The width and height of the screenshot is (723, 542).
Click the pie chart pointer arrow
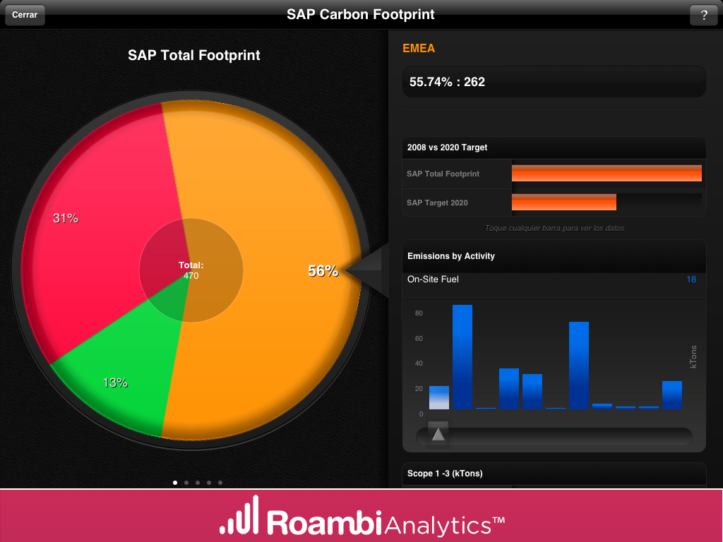(366, 270)
